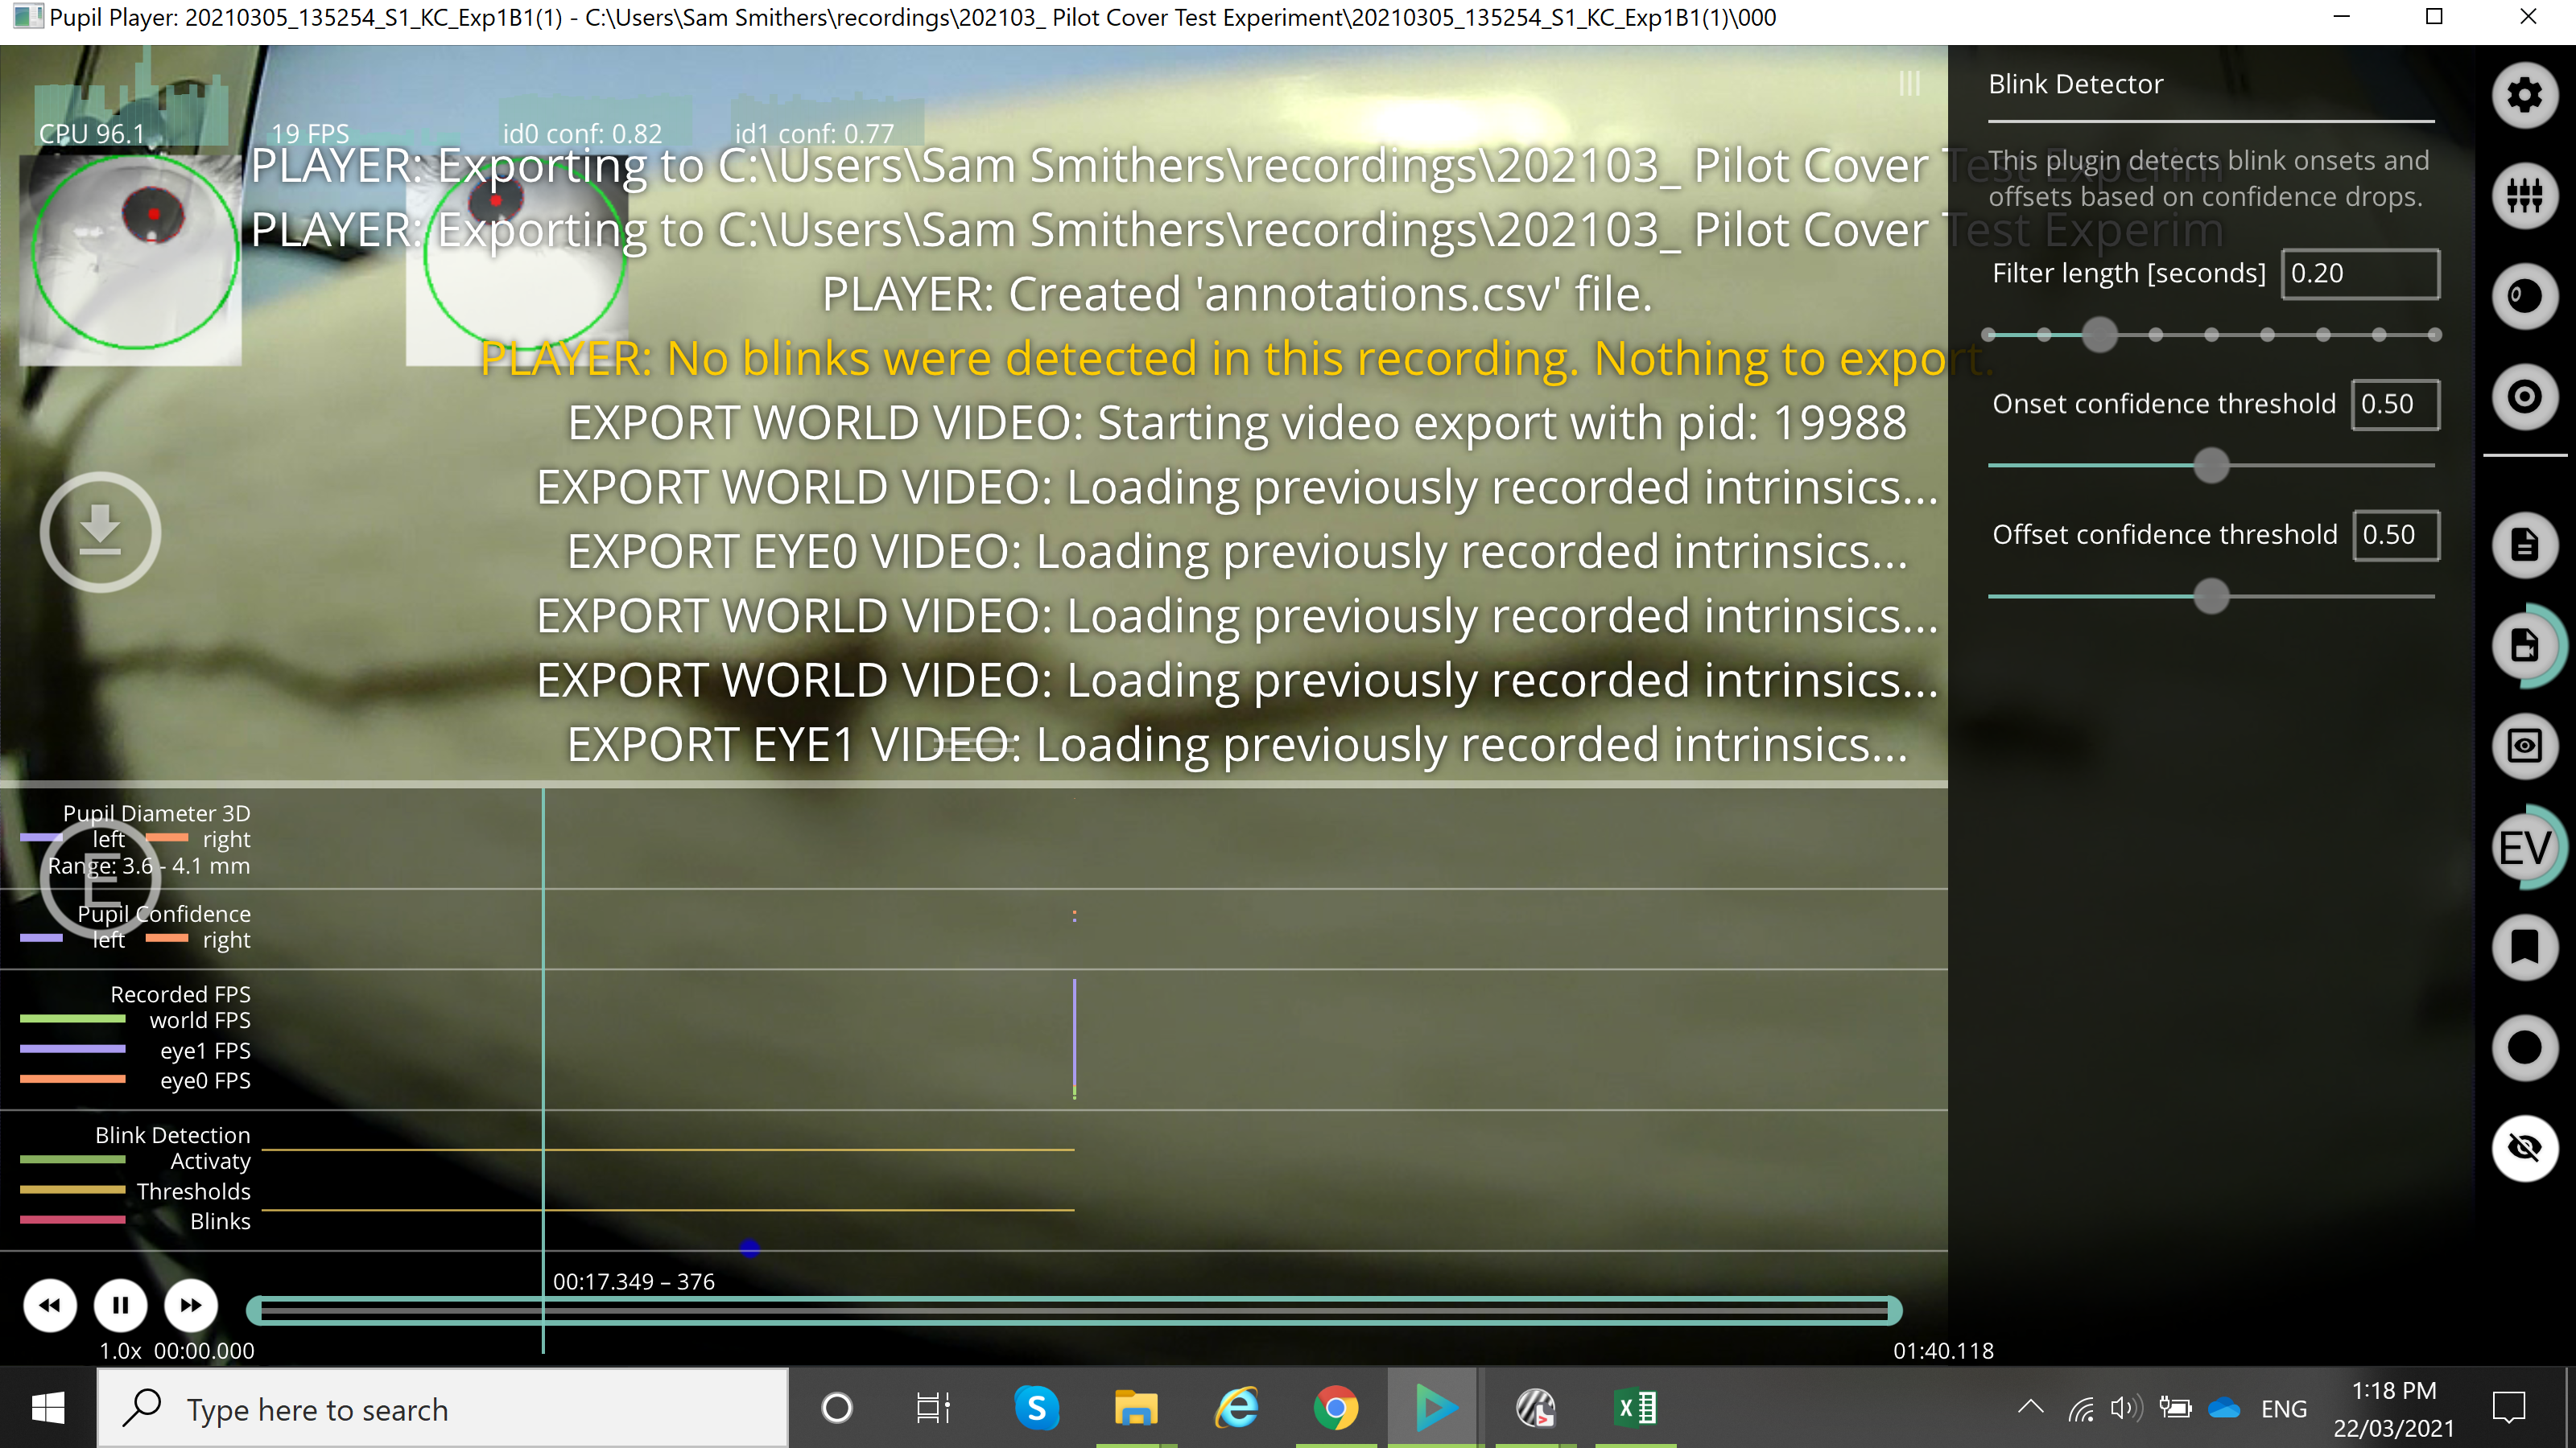Open Excel from taskbar
Screen dimensions: 2576x1448
(x=1636, y=1409)
